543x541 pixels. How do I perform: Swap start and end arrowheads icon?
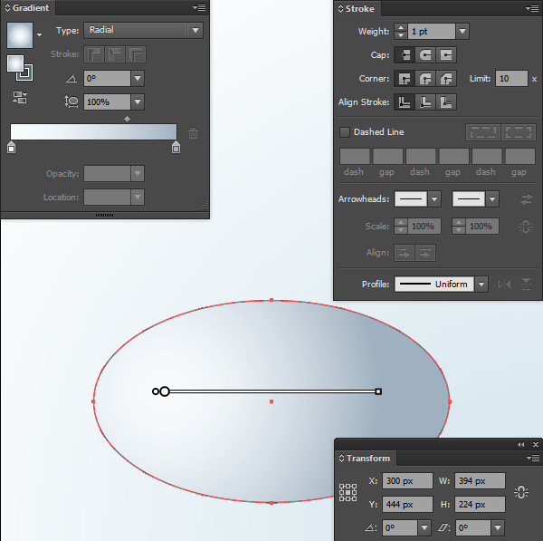527,199
